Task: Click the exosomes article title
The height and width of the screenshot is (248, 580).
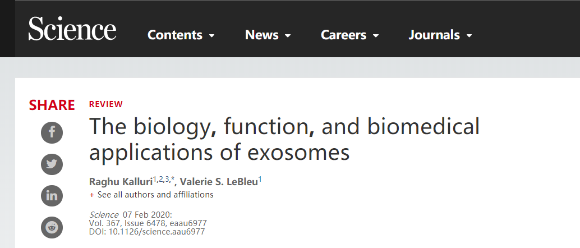Action: (284, 139)
